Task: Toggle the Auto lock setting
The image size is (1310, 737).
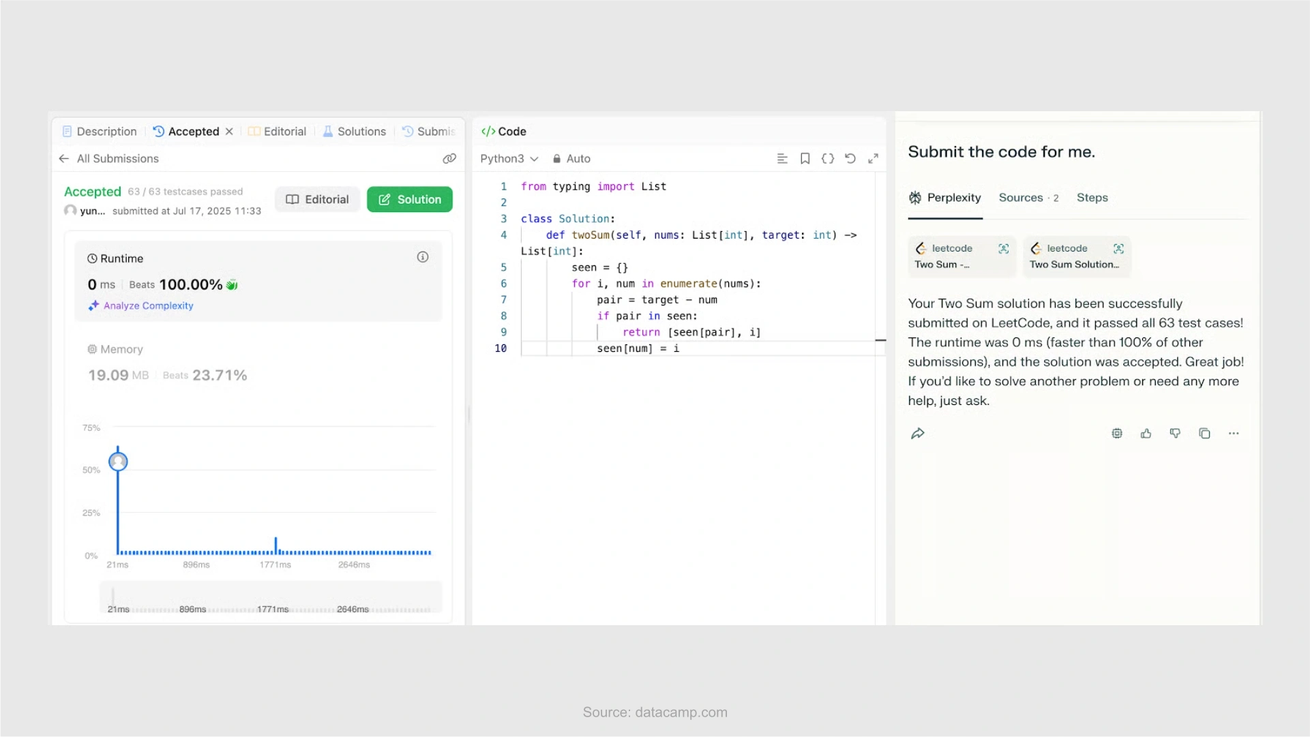Action: (x=571, y=159)
